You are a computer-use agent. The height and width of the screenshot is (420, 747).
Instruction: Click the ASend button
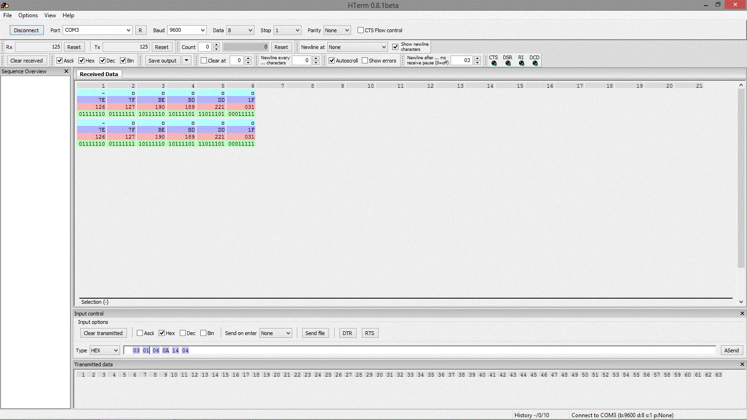click(x=732, y=350)
